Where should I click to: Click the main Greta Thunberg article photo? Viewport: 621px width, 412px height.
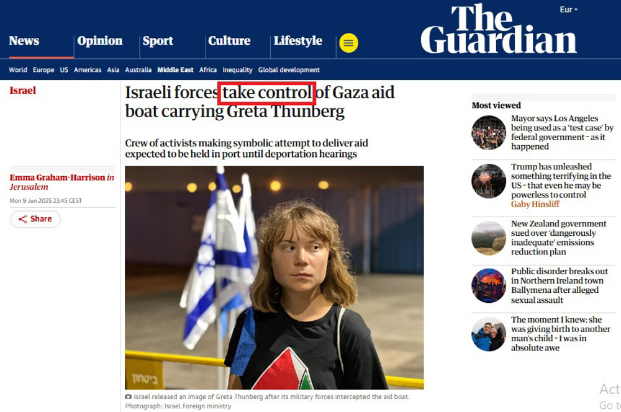[274, 277]
